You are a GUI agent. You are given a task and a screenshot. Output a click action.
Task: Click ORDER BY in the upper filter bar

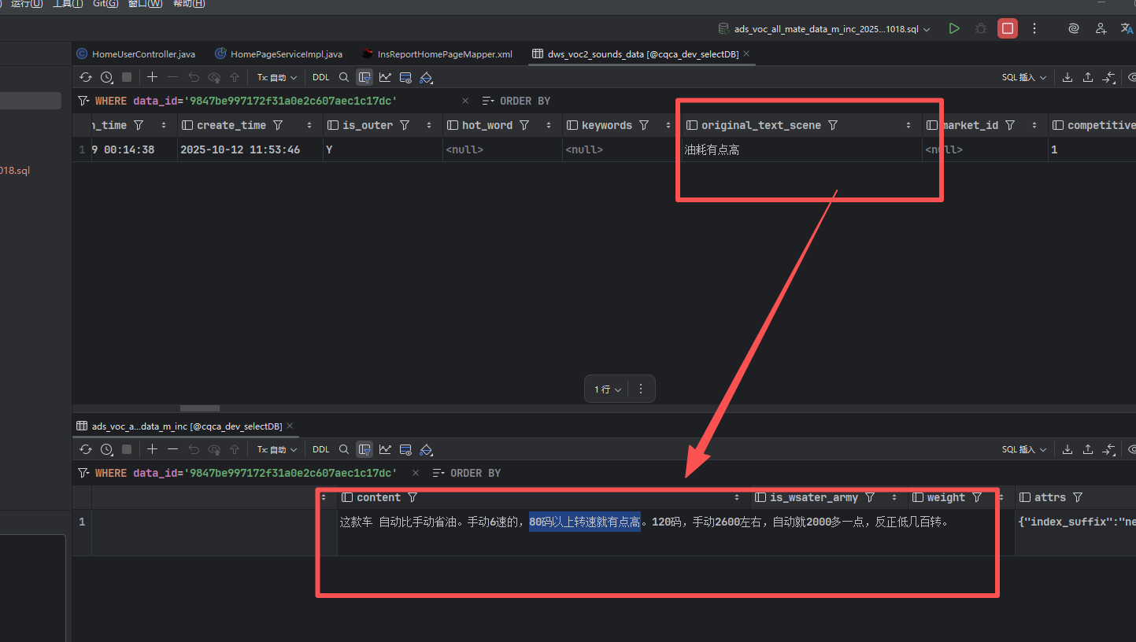[524, 101]
